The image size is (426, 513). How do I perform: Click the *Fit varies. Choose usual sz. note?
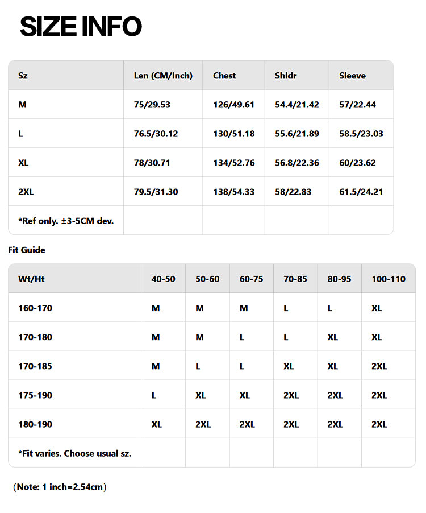tap(75, 453)
